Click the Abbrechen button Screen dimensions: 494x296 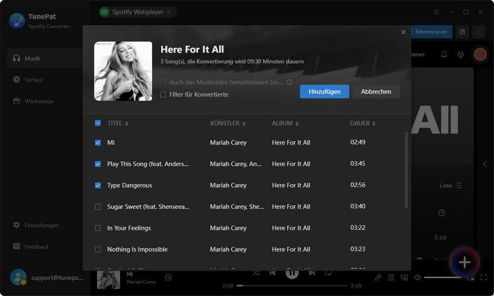(x=376, y=91)
